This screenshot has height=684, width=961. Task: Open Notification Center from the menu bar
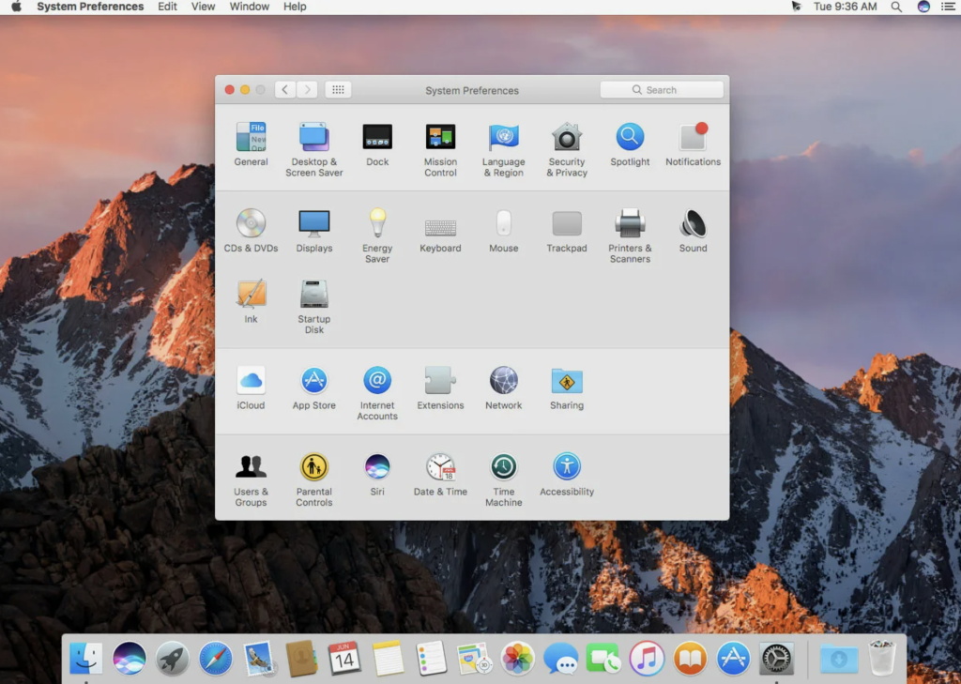(x=948, y=7)
